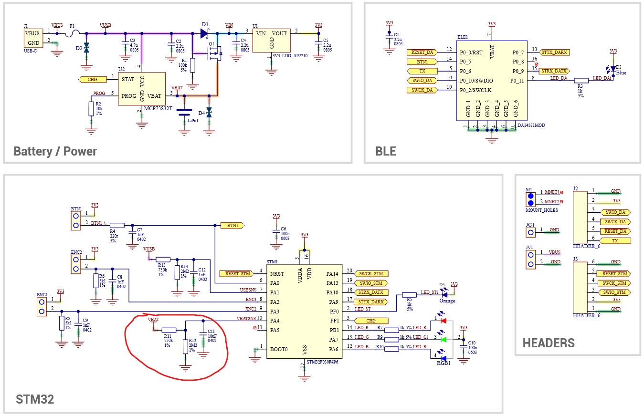This screenshot has width=644, height=416.
Task: Click the HEADERS section title
Action: point(549,343)
